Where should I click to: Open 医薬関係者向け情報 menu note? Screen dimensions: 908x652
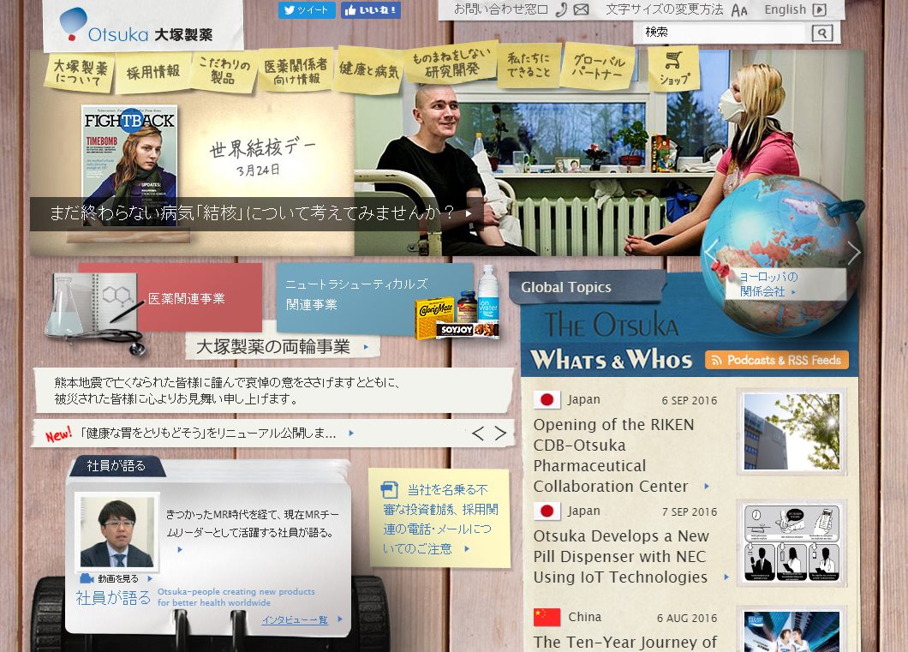coord(296,70)
